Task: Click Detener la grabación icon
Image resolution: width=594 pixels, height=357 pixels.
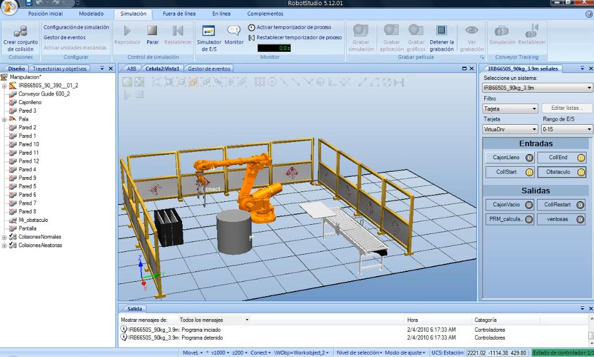Action: [442, 31]
